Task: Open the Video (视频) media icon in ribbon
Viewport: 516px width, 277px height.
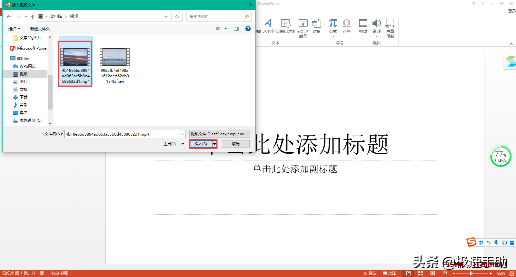Action: [363, 24]
